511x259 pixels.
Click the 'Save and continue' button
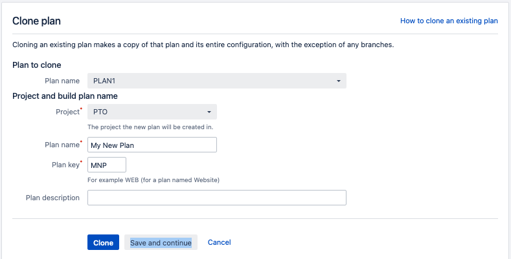(x=161, y=242)
